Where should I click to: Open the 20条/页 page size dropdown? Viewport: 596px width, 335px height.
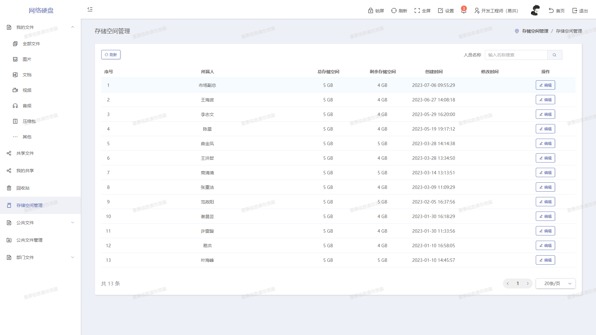click(x=555, y=284)
